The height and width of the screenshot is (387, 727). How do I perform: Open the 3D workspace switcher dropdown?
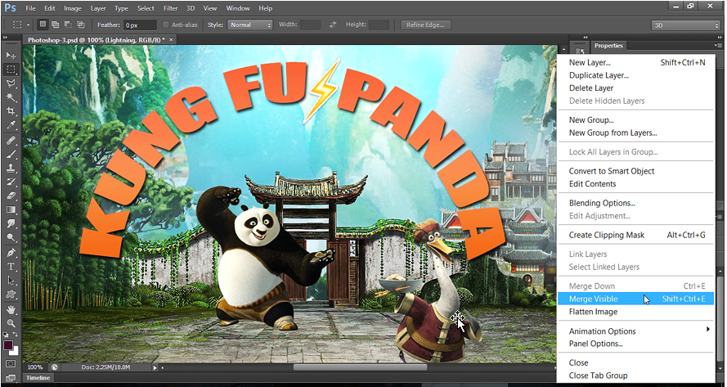pyautogui.click(x=685, y=25)
